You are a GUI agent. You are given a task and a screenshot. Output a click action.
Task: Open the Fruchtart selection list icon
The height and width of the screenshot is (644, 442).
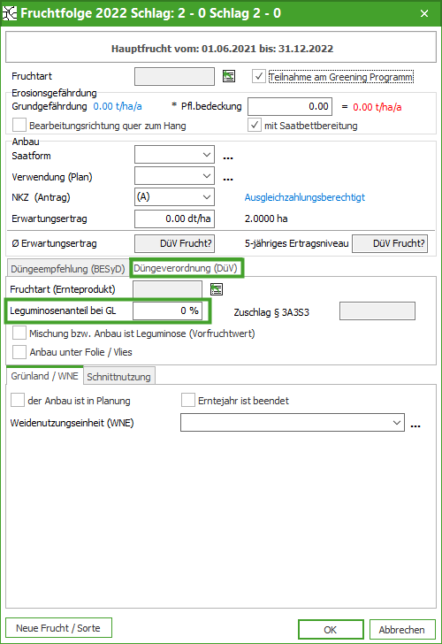229,76
